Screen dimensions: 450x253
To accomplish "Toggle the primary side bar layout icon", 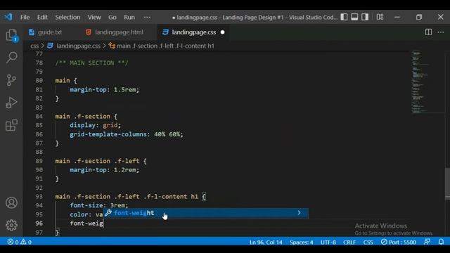I will coord(344,17).
